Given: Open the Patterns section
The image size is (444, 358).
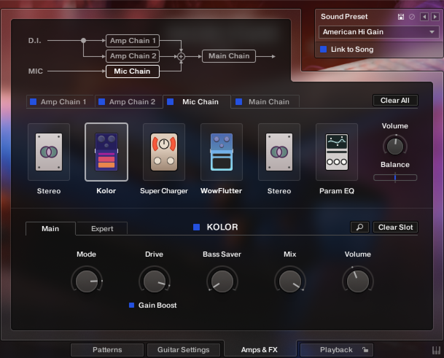Looking at the screenshot, I should point(107,350).
